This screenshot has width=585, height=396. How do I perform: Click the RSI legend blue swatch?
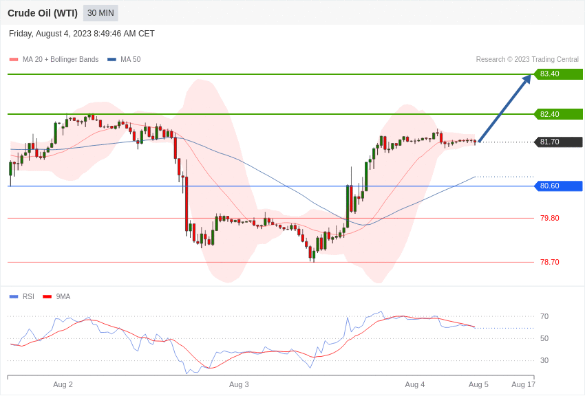pos(14,296)
